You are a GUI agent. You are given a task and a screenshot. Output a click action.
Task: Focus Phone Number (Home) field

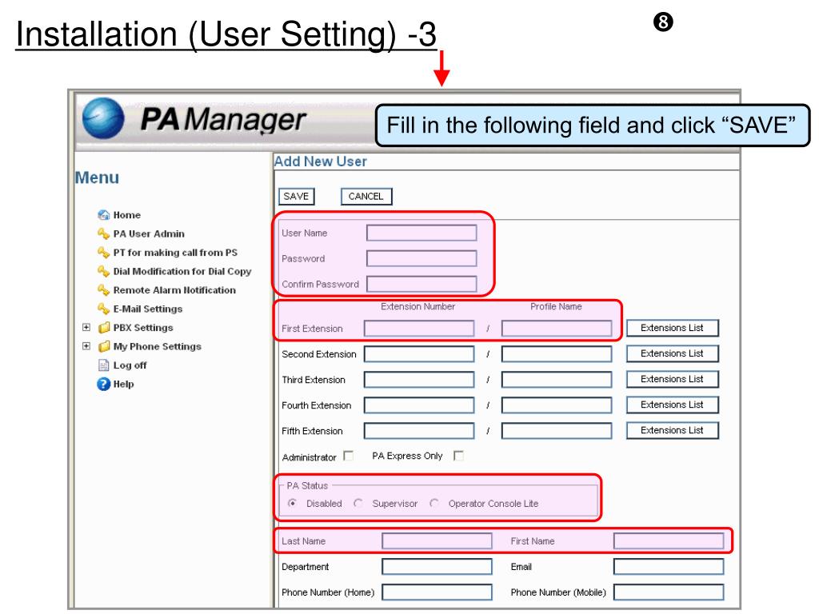[437, 592]
